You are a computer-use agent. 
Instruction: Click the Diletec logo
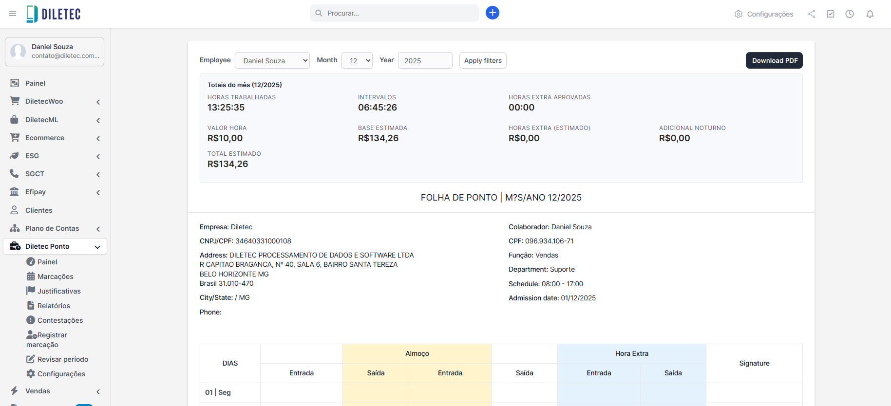click(54, 14)
